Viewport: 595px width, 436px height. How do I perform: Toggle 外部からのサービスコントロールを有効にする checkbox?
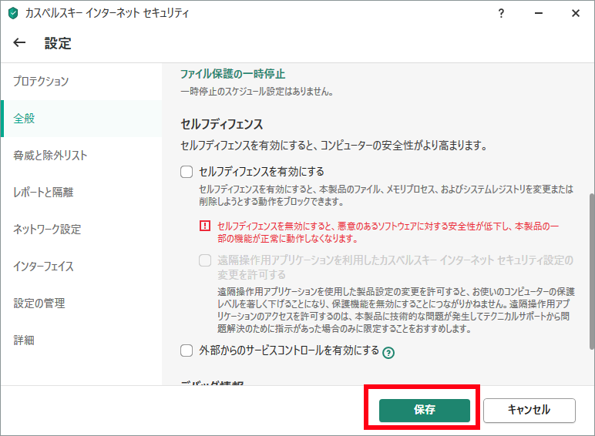[186, 350]
